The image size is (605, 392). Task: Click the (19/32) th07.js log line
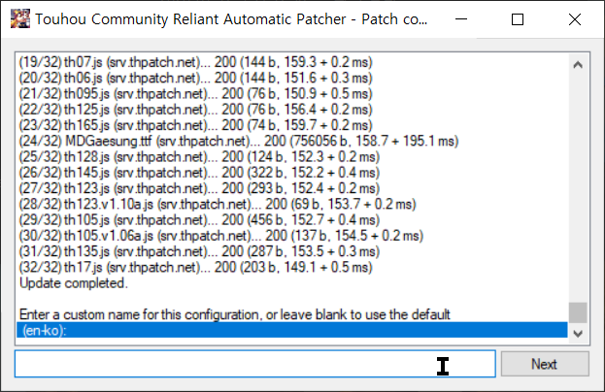pyautogui.click(x=195, y=62)
